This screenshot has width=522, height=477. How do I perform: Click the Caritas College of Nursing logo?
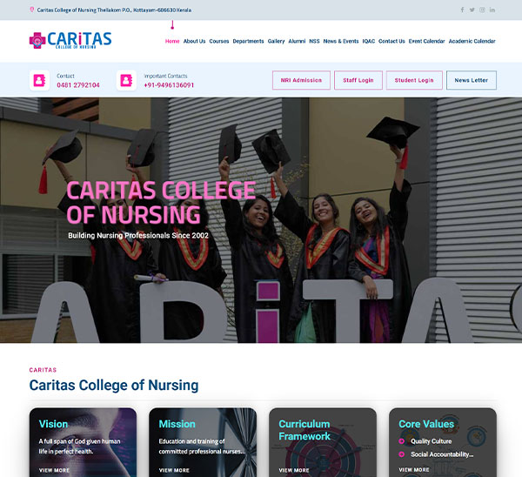70,40
